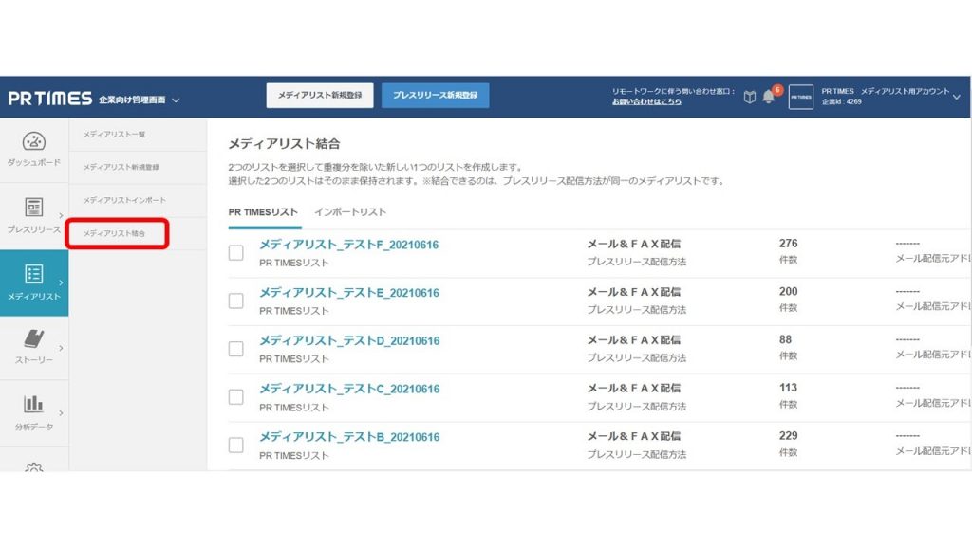Expand the メディアリスト sidebar chevron
972x546 pixels.
[61, 282]
